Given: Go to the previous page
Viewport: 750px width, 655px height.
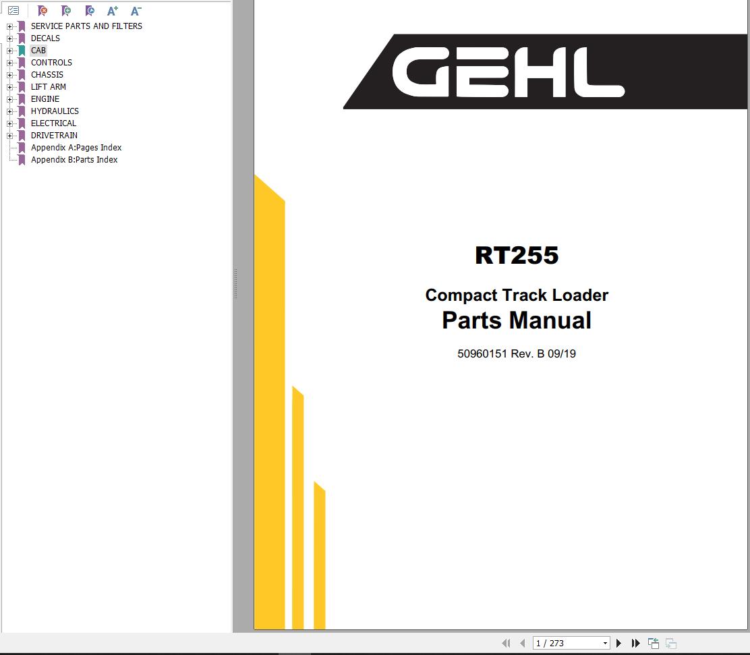Looking at the screenshot, I should pyautogui.click(x=522, y=643).
